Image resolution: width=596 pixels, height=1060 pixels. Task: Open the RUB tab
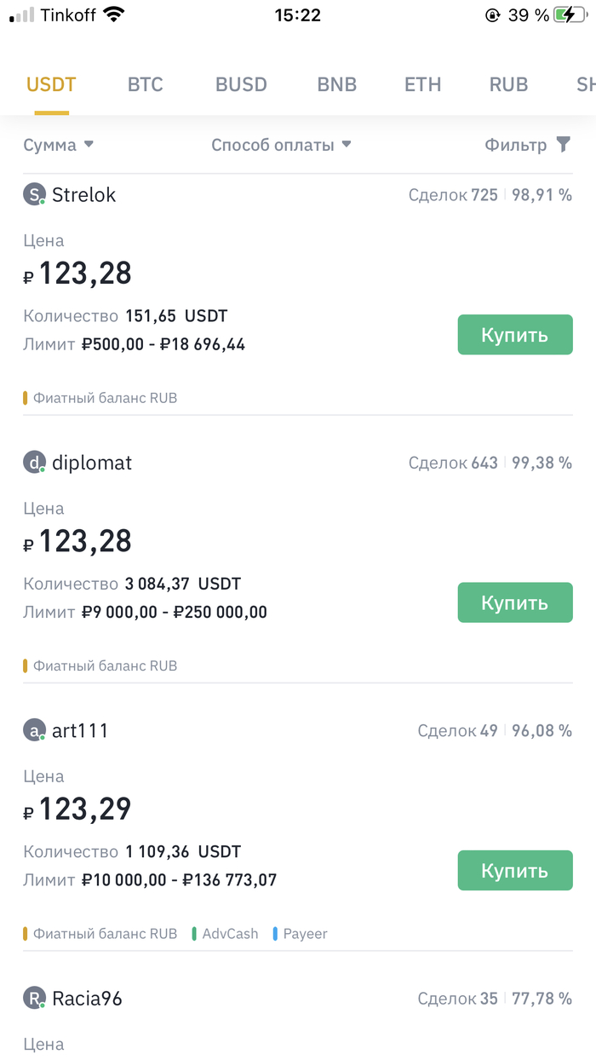pyautogui.click(x=508, y=84)
